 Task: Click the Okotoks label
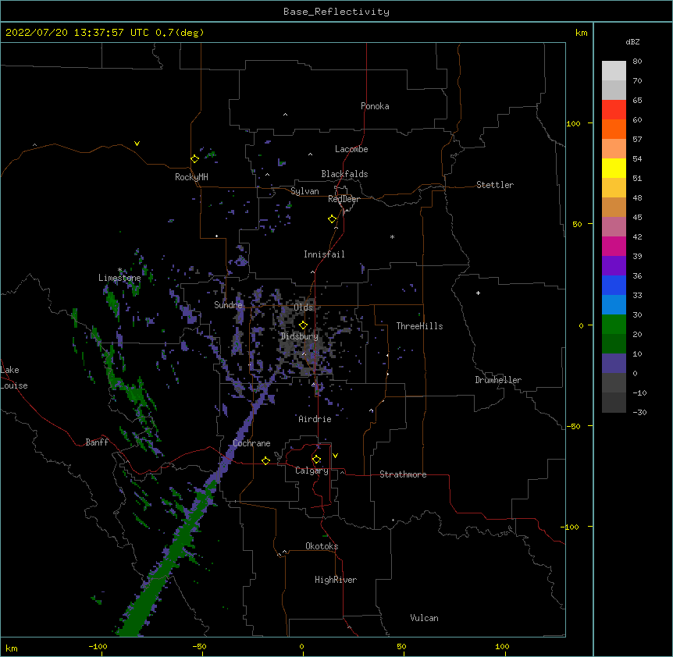click(x=322, y=546)
